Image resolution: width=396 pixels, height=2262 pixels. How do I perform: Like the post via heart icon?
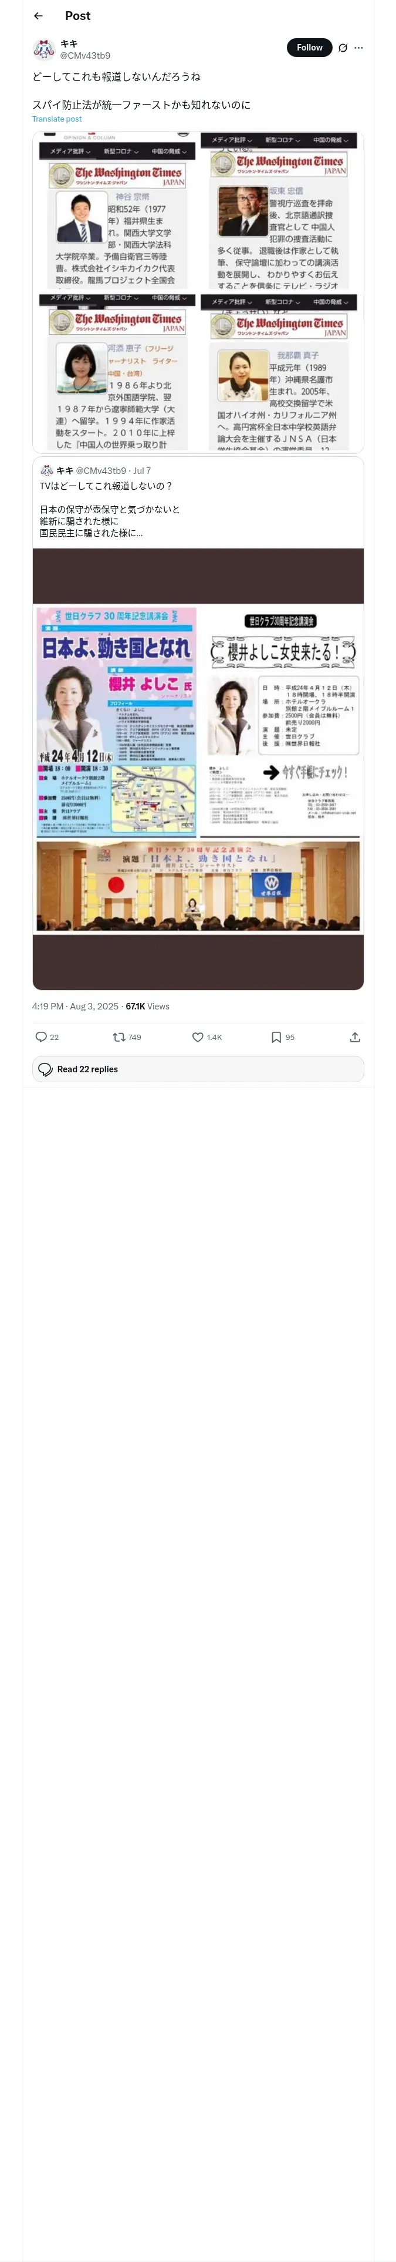click(198, 1037)
